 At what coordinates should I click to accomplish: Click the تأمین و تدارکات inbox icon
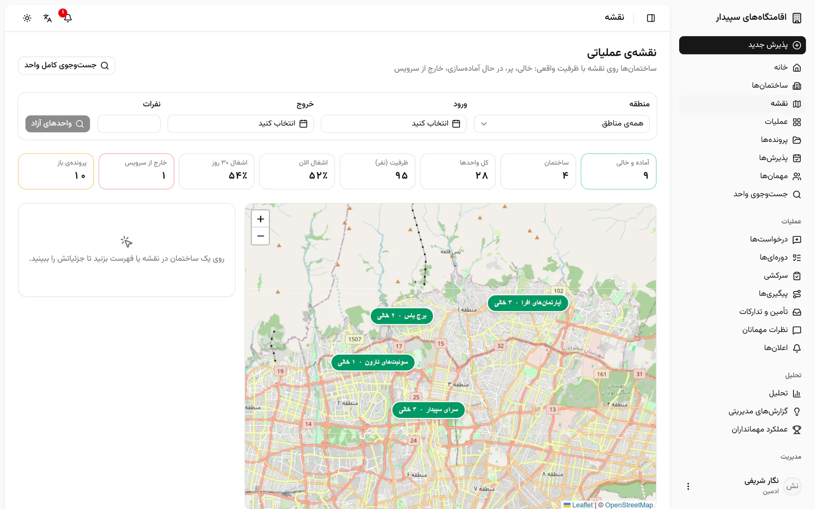[797, 312]
